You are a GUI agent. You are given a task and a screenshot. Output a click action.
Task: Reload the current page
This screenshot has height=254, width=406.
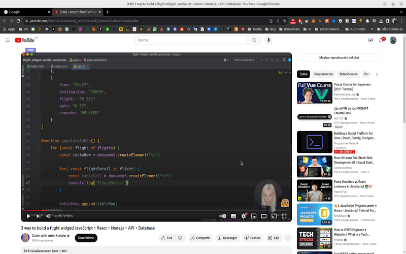pyautogui.click(x=18, y=21)
